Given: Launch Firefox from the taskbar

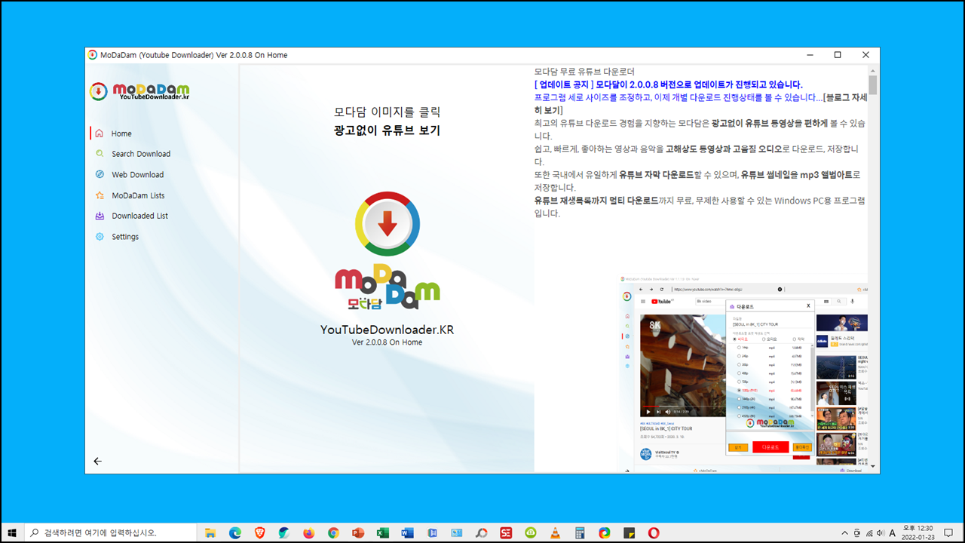Looking at the screenshot, I should (308, 532).
